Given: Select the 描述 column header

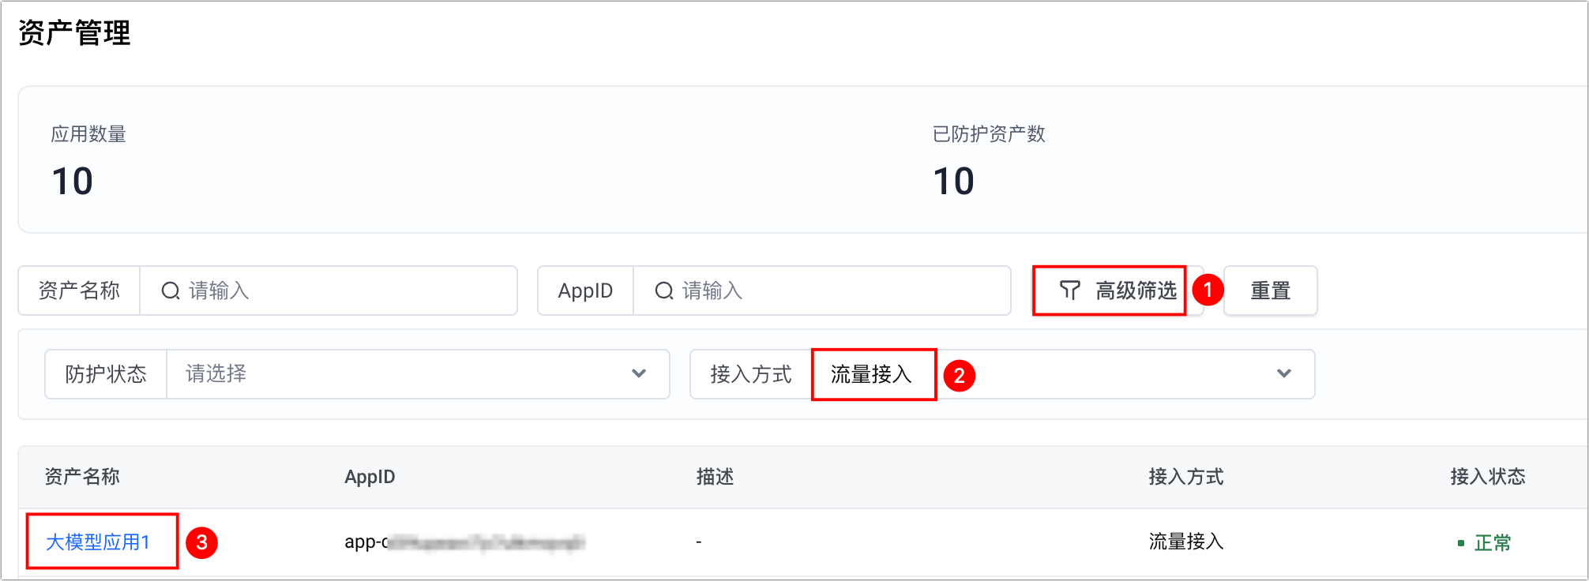Looking at the screenshot, I should tap(715, 477).
